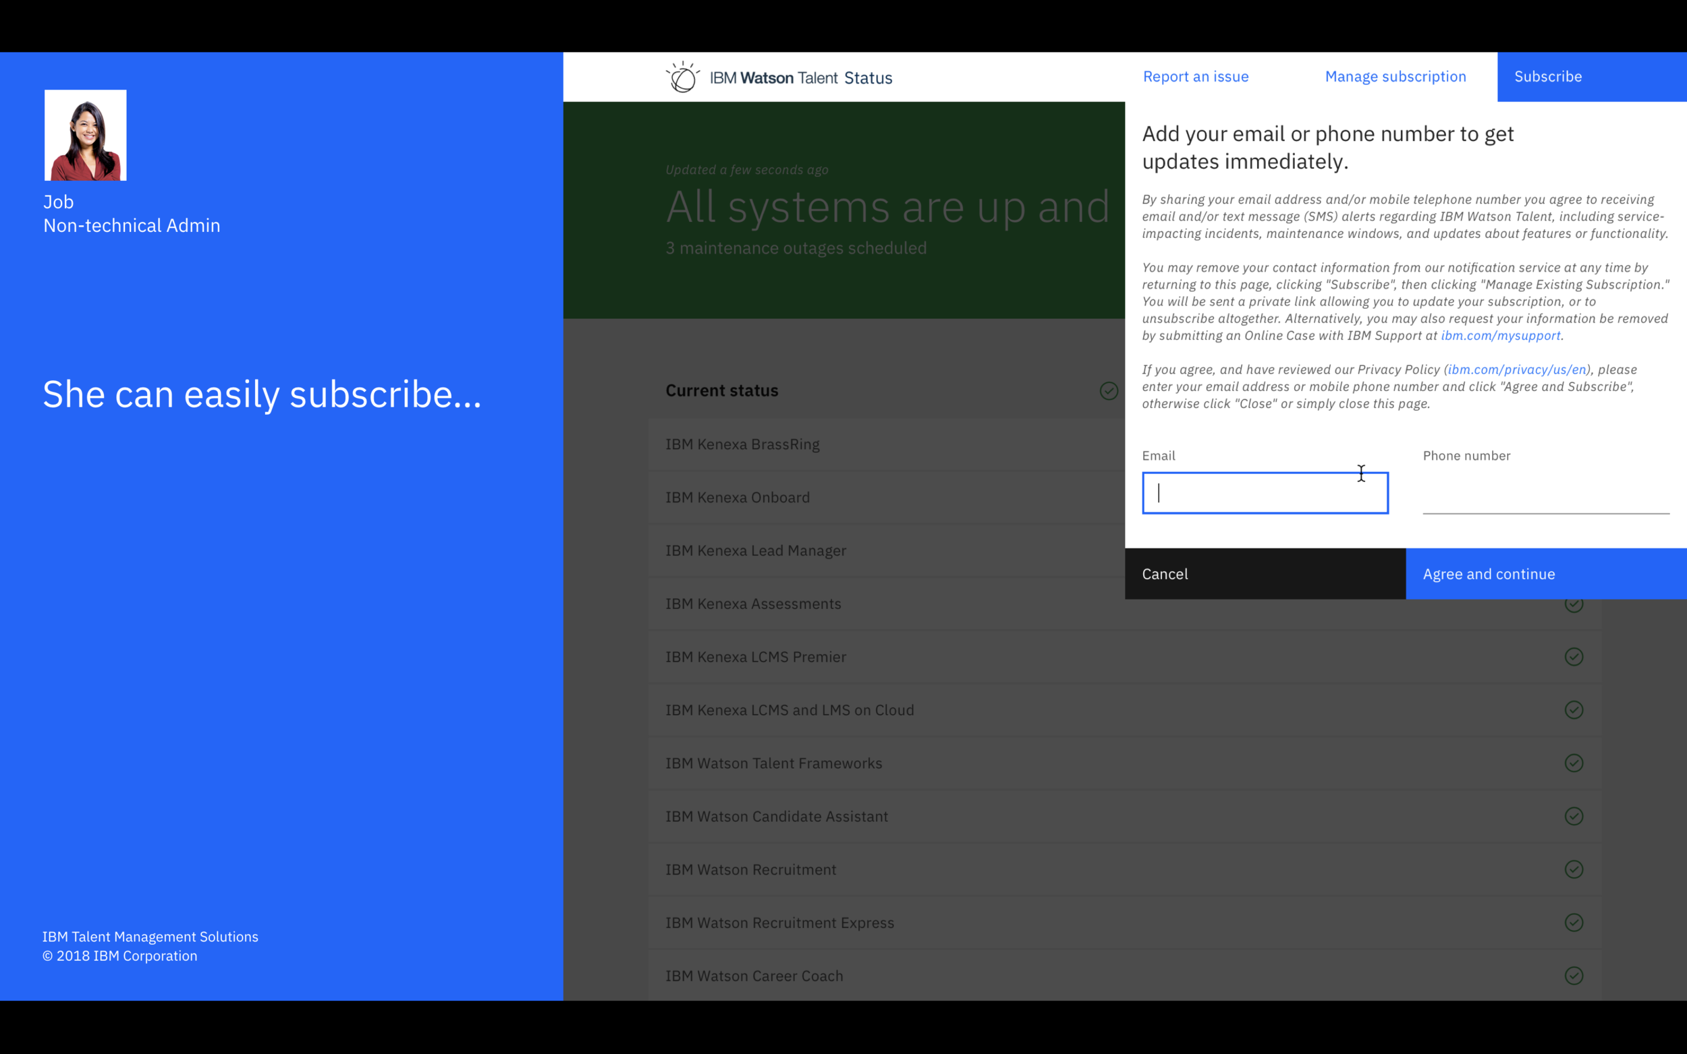
Task: Click the Watson Recruitment Express status checkmark
Action: pos(1574,923)
